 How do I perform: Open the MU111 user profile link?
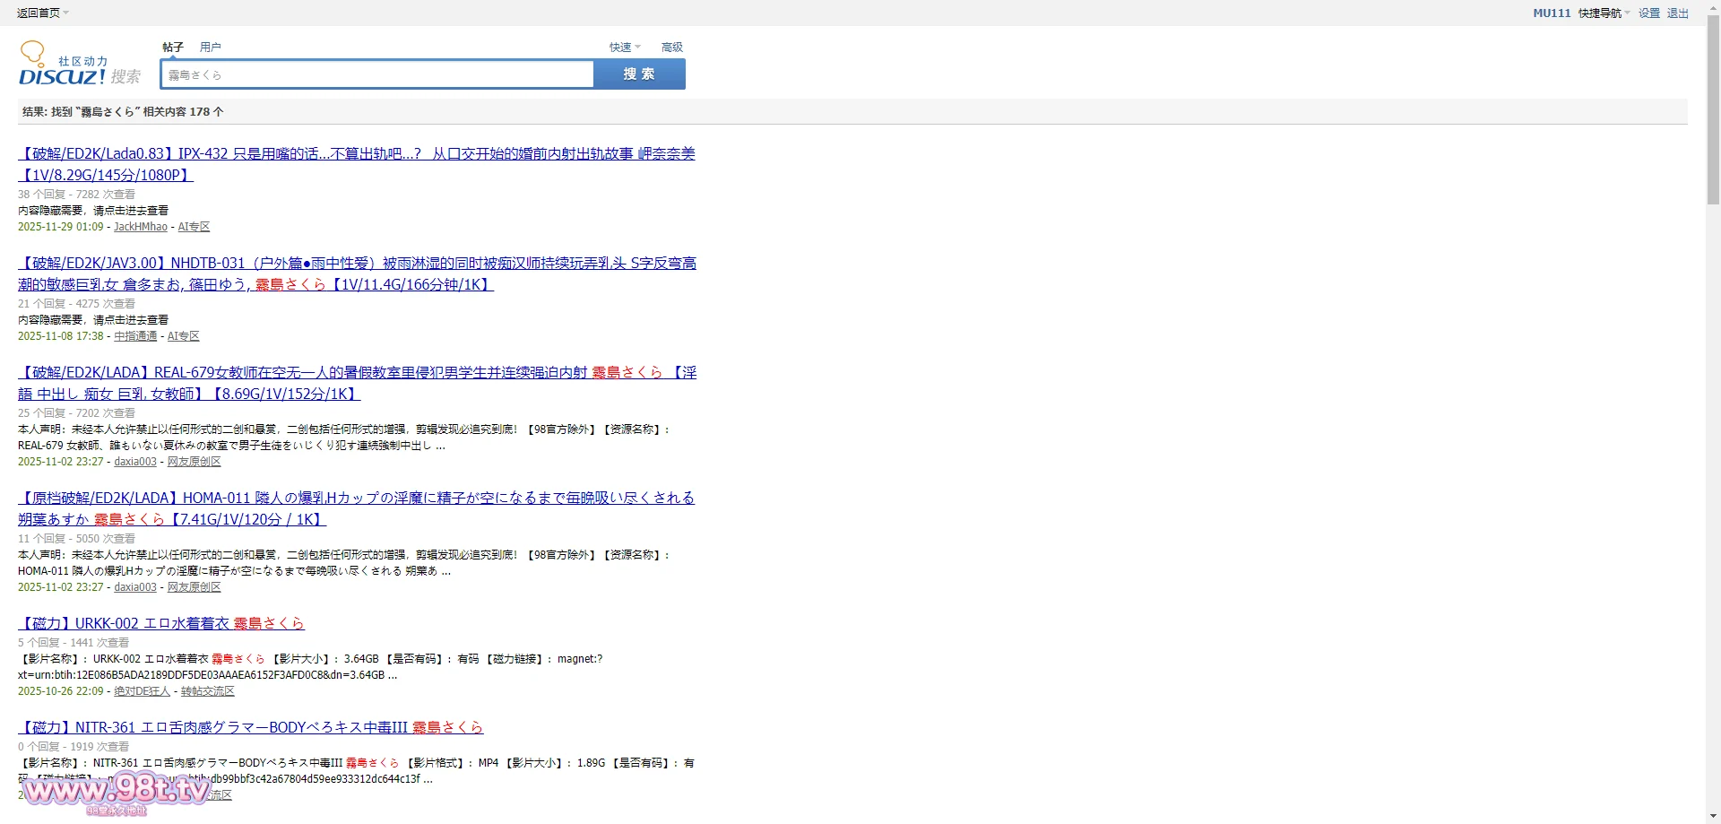(x=1551, y=13)
